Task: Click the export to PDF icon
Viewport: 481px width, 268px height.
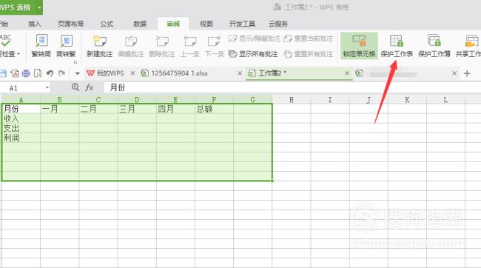Action: (x=14, y=73)
